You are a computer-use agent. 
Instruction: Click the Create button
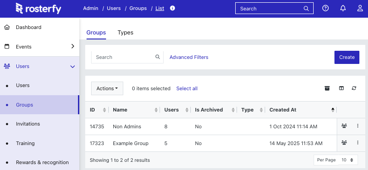click(347, 57)
